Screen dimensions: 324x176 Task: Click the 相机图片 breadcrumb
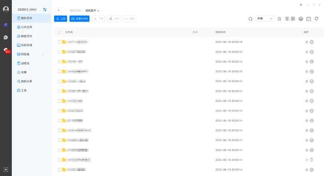(x=91, y=10)
